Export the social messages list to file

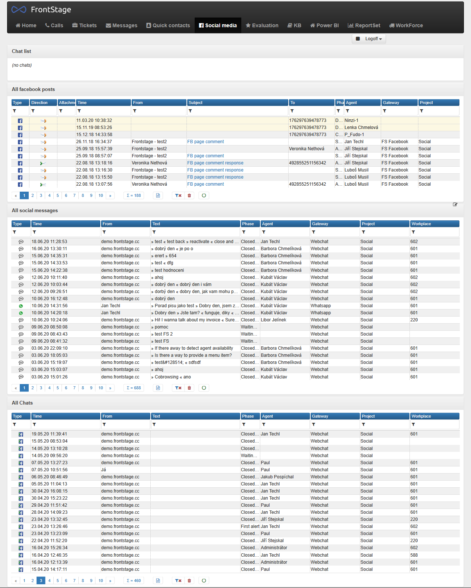coord(158,388)
